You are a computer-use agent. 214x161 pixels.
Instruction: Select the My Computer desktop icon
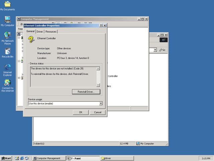[7, 21]
